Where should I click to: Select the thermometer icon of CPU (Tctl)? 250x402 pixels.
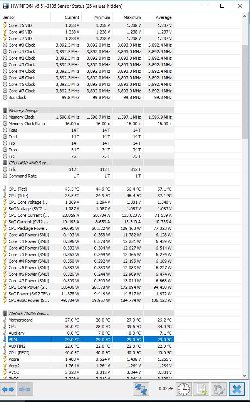pos(5,189)
